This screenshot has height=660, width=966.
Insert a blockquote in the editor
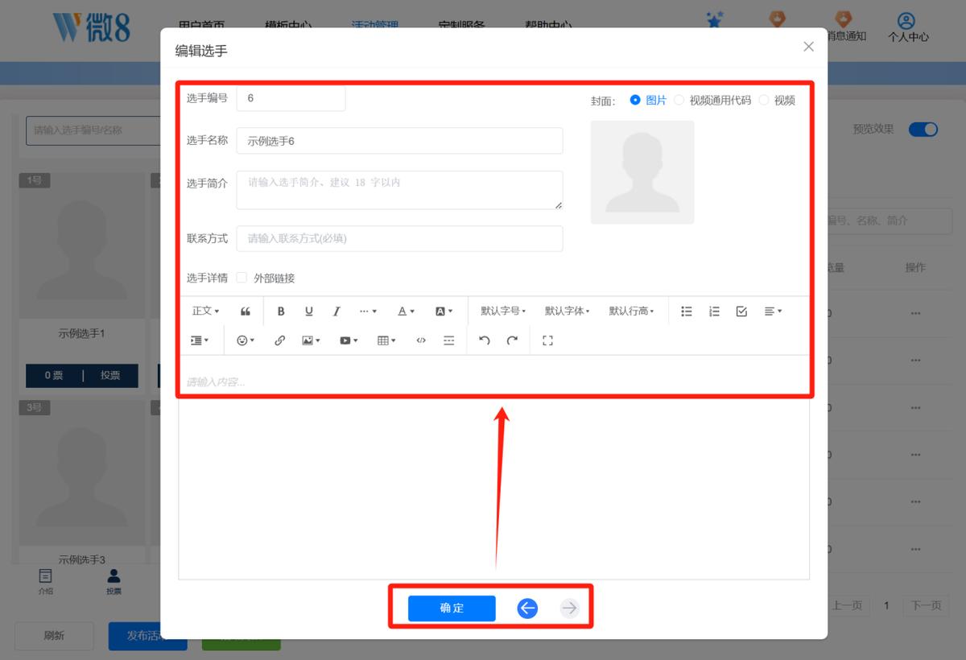pos(246,311)
